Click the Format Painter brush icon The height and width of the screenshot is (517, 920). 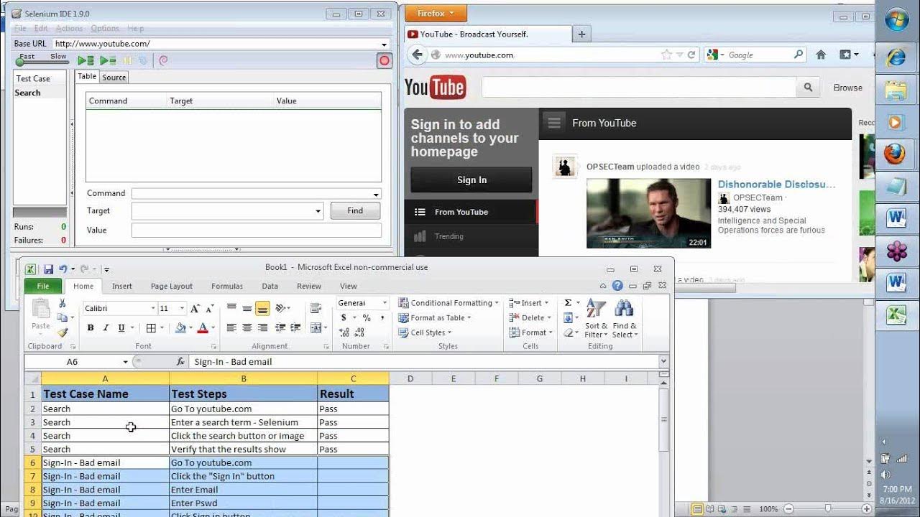point(63,332)
